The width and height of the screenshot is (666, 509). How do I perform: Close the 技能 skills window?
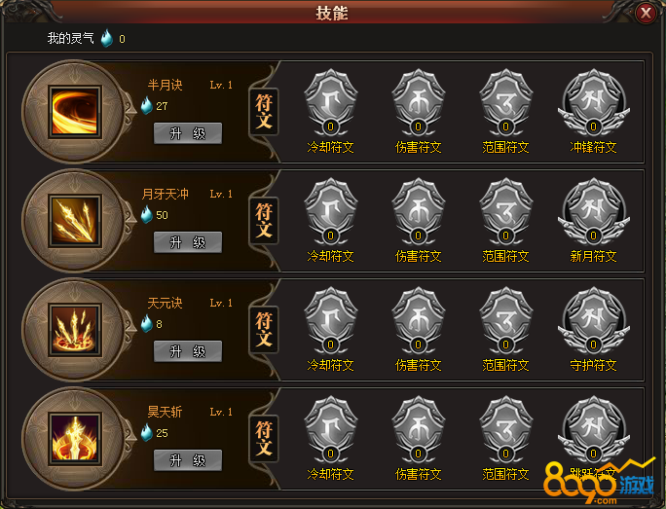pos(646,14)
